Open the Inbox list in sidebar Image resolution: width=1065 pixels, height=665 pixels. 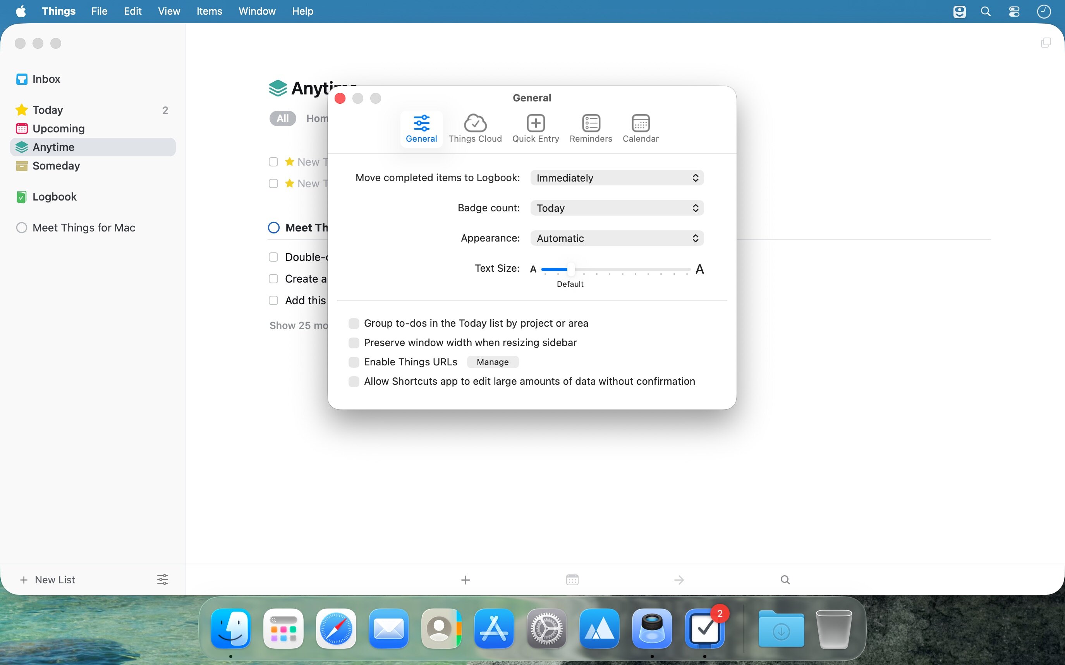(x=93, y=79)
